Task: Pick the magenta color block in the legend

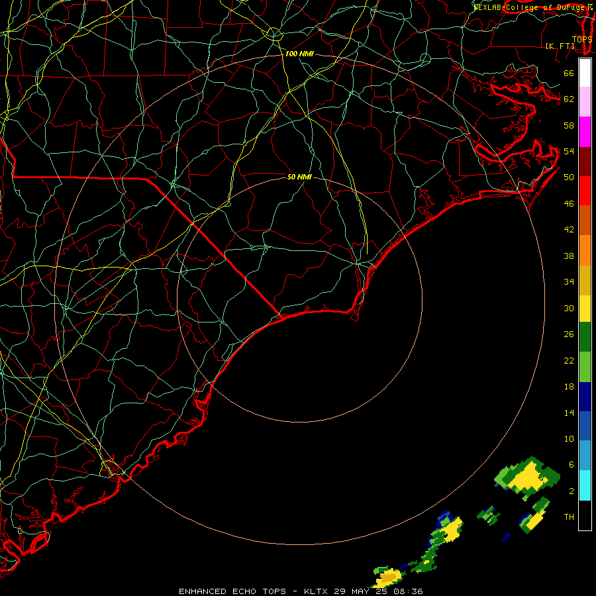Action: coord(585,132)
